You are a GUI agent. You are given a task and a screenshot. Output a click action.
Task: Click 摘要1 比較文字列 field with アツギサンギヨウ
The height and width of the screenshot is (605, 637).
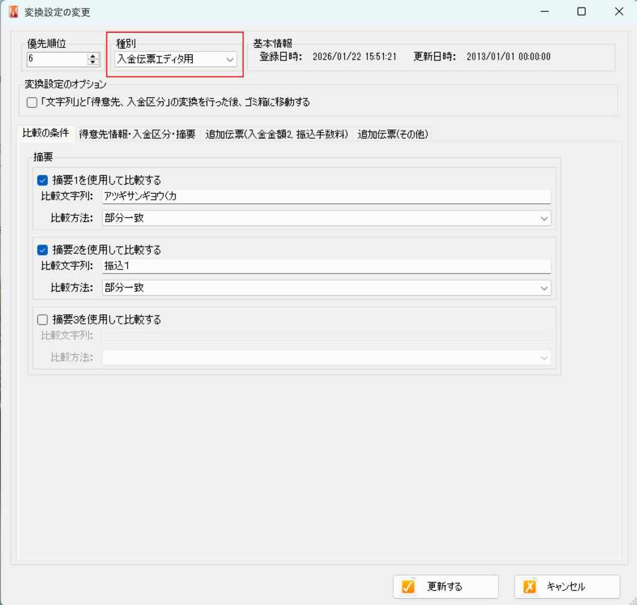point(326,197)
